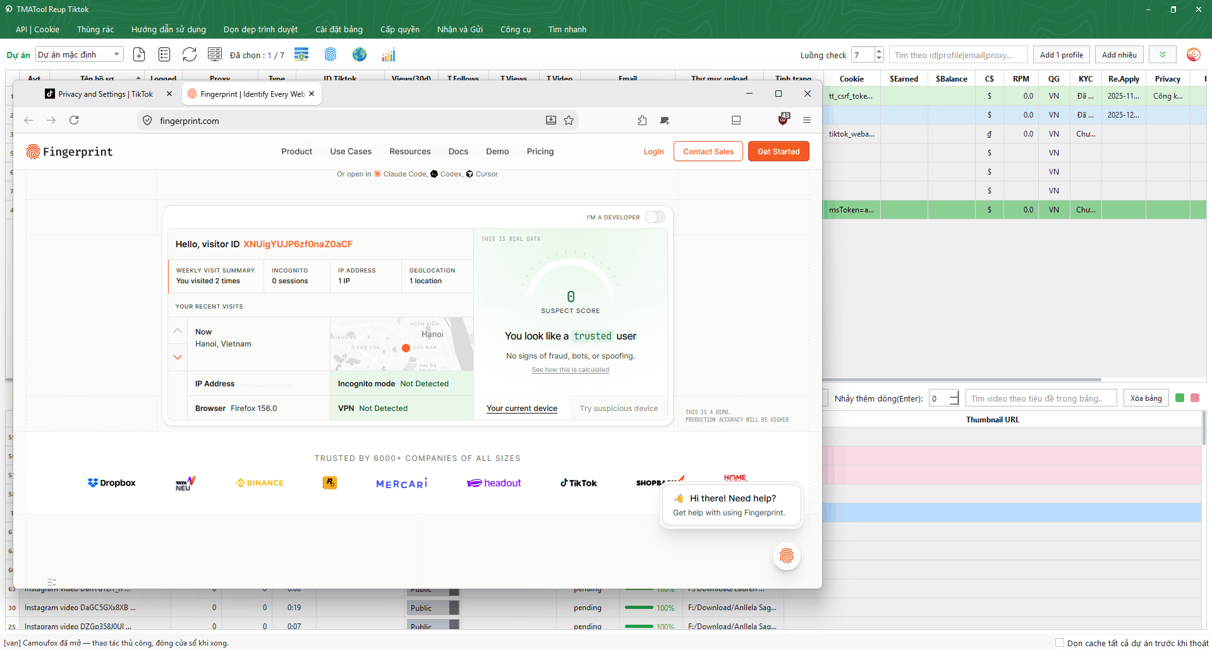The height and width of the screenshot is (650, 1212).
Task: Click the 'Nhảy thêm dòng' number stepper
Action: (954, 398)
